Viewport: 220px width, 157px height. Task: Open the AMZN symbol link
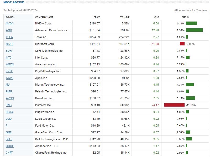point(9,64)
